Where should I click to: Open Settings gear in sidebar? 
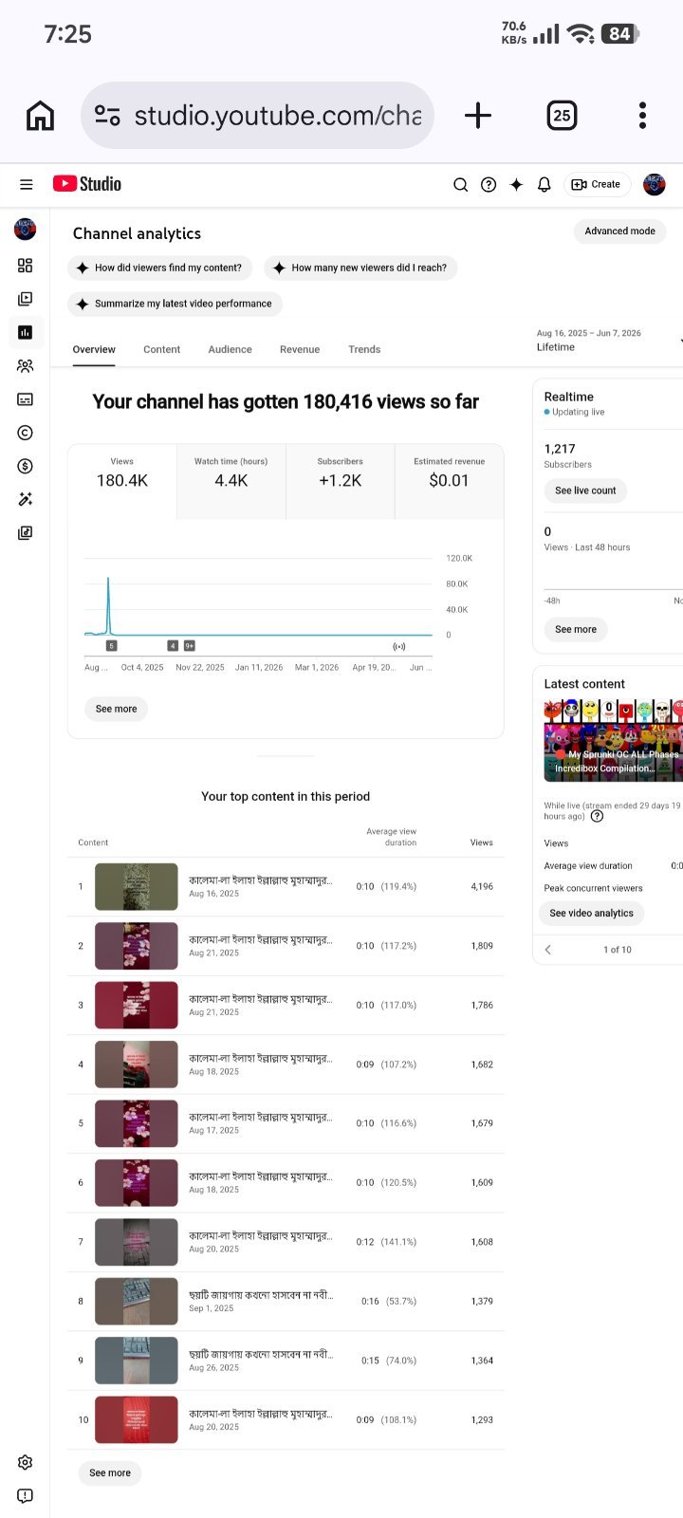coord(26,1463)
